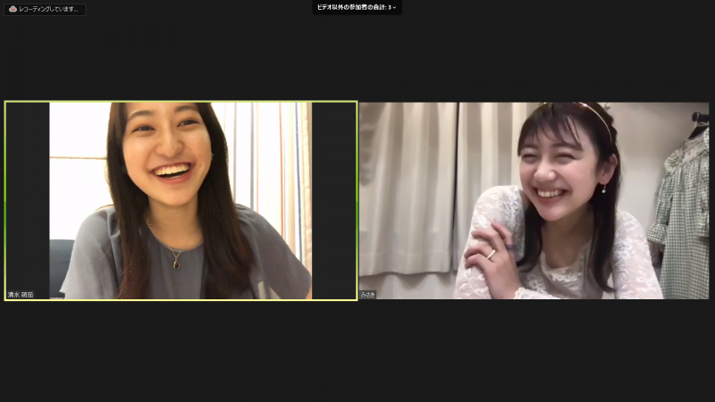Click the pendant necklace in left video
The height and width of the screenshot is (402, 715).
[176, 263]
